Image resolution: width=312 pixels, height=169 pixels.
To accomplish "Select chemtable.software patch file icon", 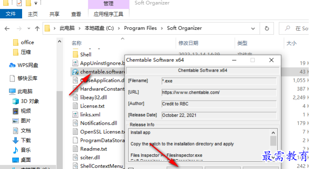I will click(x=75, y=72).
